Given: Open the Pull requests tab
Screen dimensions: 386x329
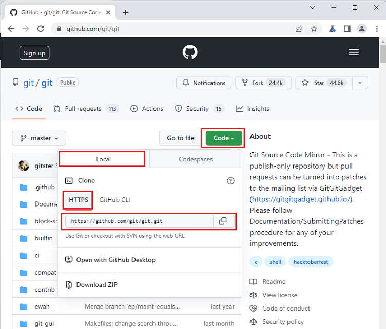Looking at the screenshot, I should 86,109.
